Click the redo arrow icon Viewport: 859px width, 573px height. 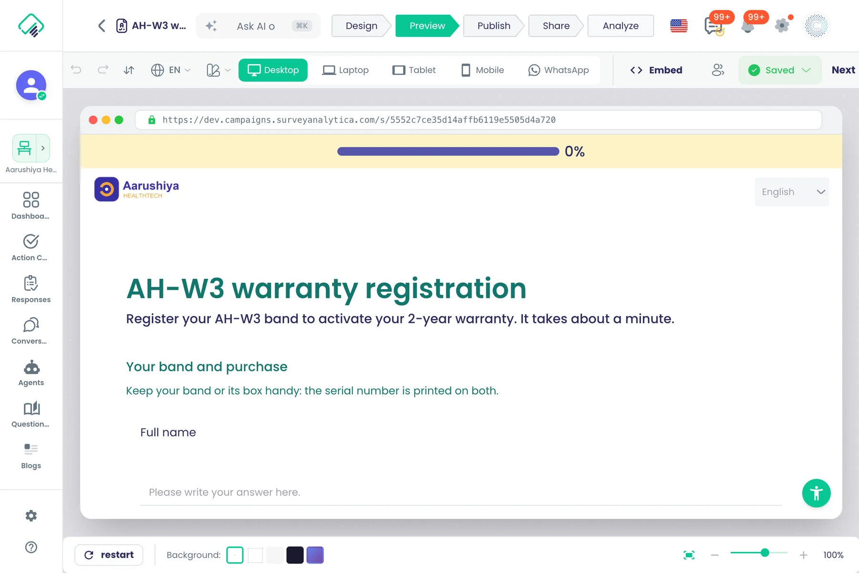coord(103,70)
